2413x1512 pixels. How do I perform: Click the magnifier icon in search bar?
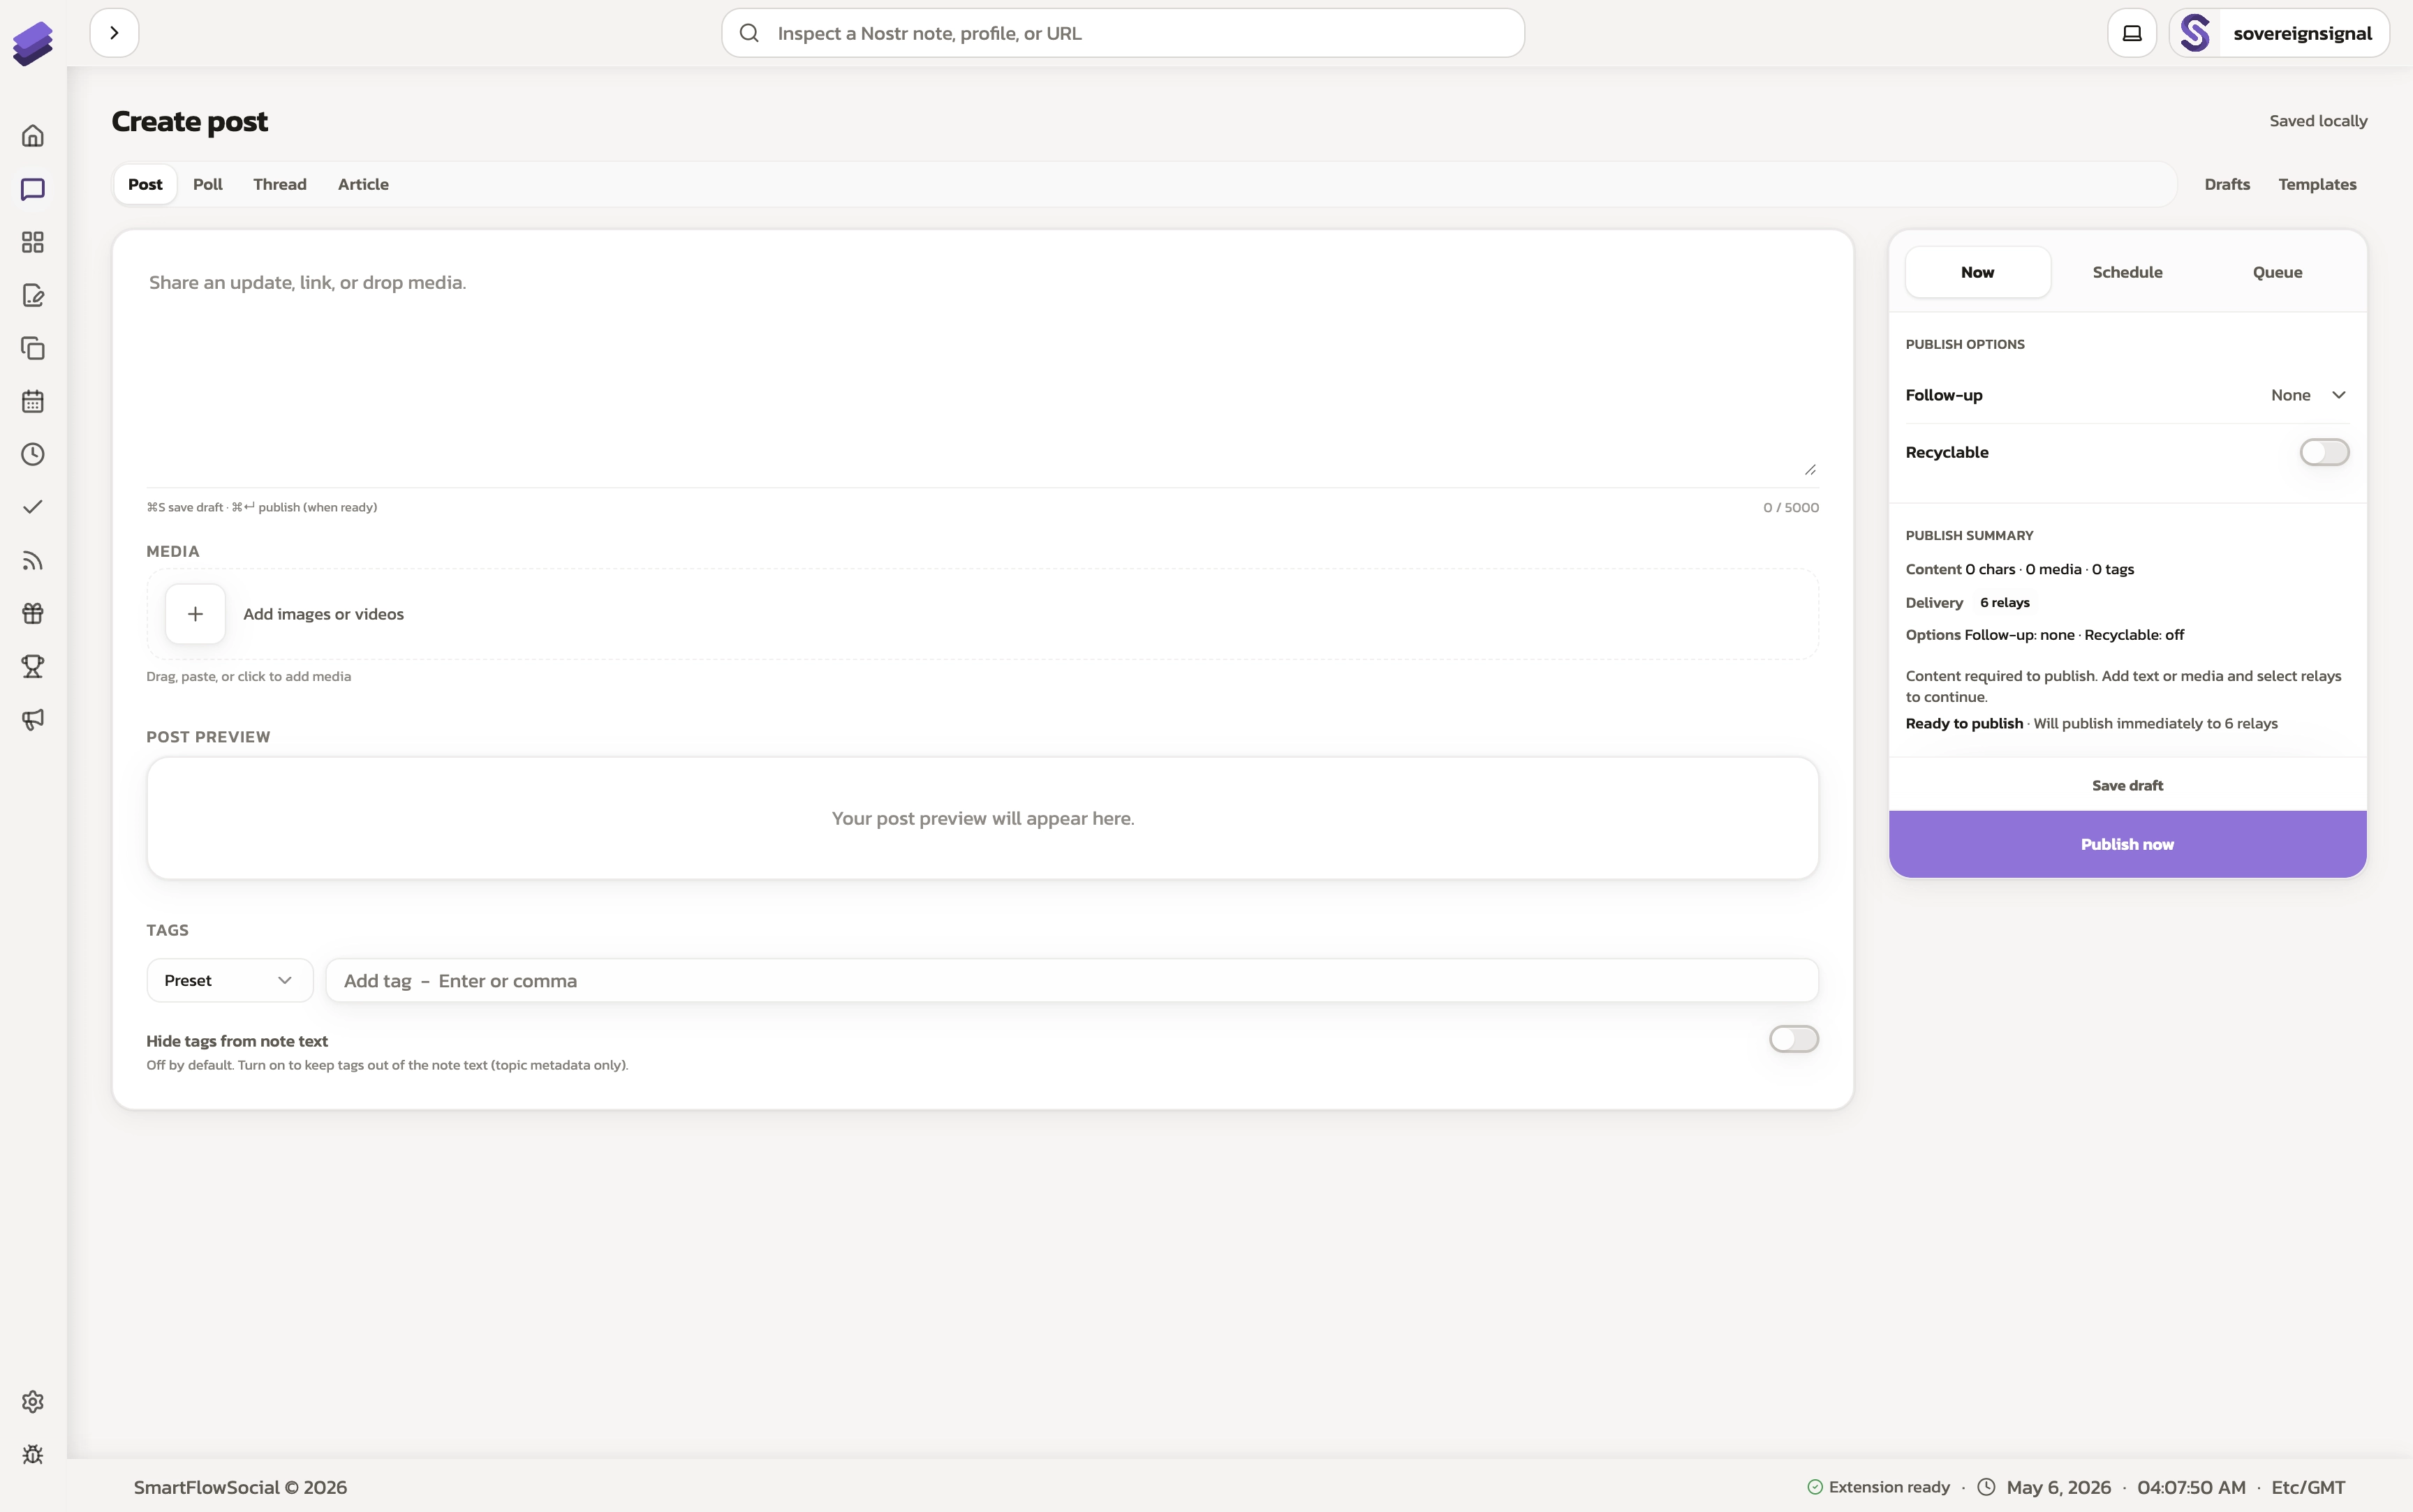coord(749,33)
